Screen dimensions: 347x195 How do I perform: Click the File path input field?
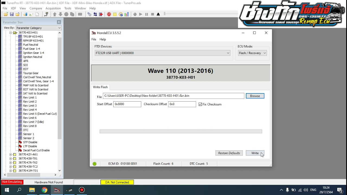click(173, 96)
